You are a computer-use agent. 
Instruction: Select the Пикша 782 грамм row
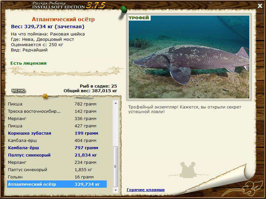point(57,104)
